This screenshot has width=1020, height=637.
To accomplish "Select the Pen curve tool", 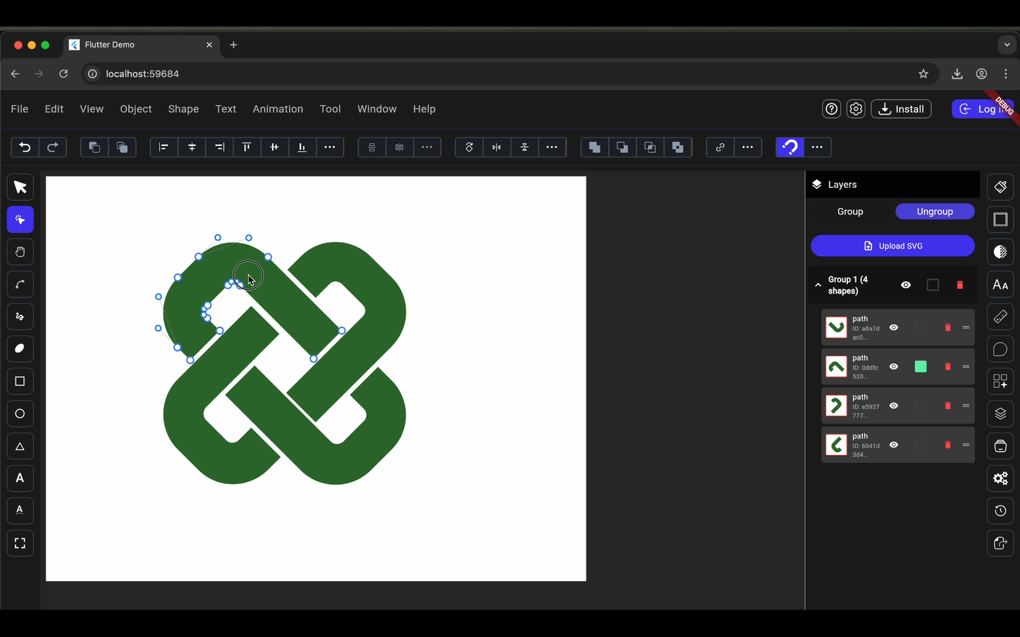I will 20,284.
